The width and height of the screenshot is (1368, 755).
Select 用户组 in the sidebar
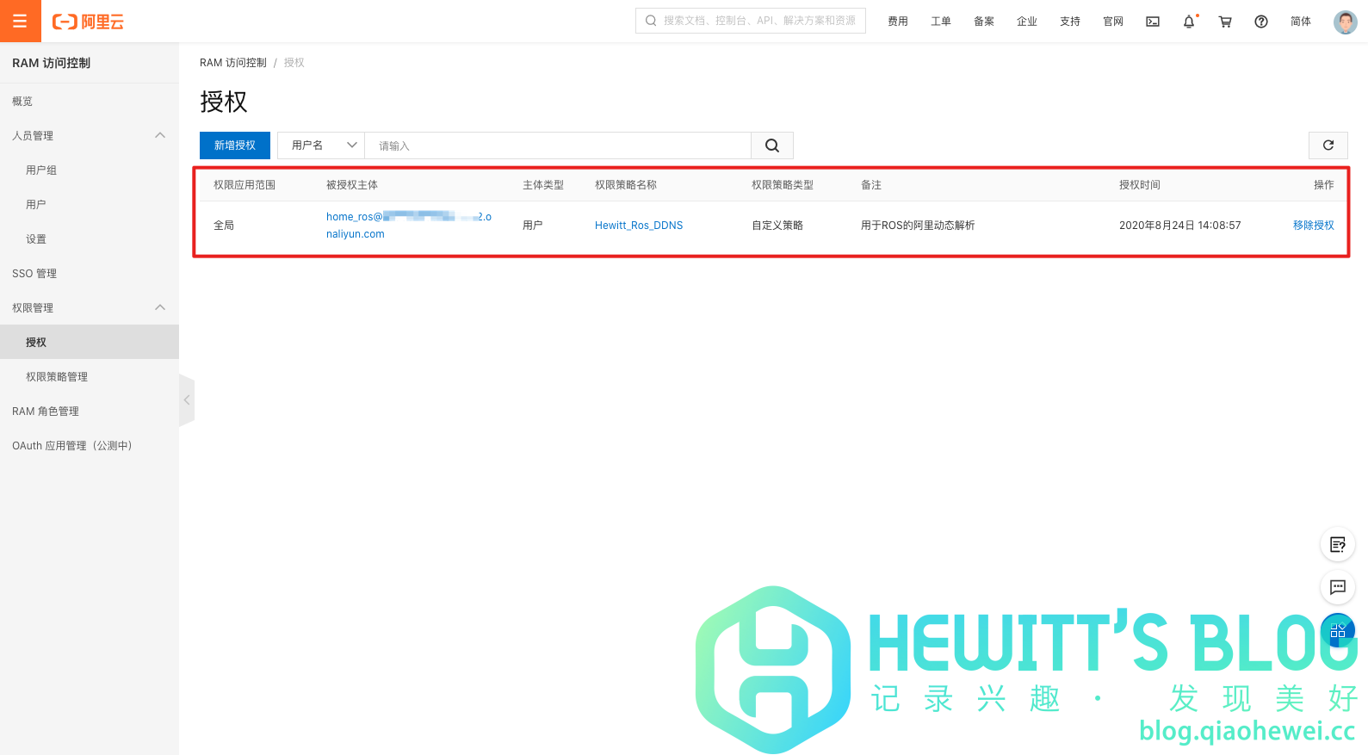click(41, 170)
